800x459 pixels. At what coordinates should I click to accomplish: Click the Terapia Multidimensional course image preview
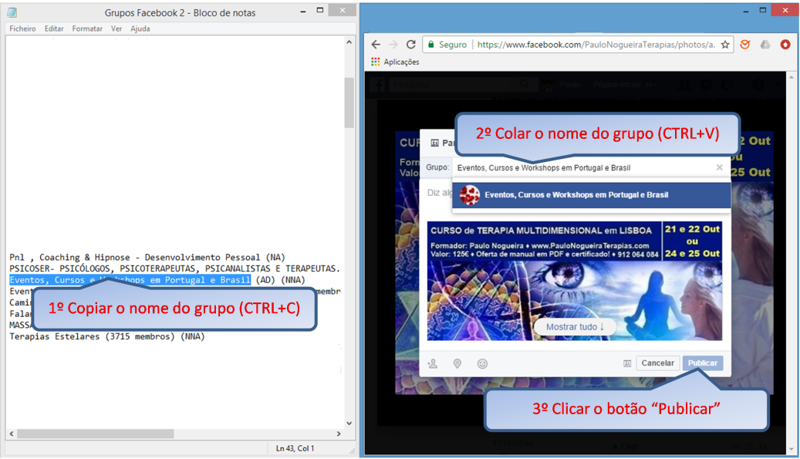coord(575,281)
